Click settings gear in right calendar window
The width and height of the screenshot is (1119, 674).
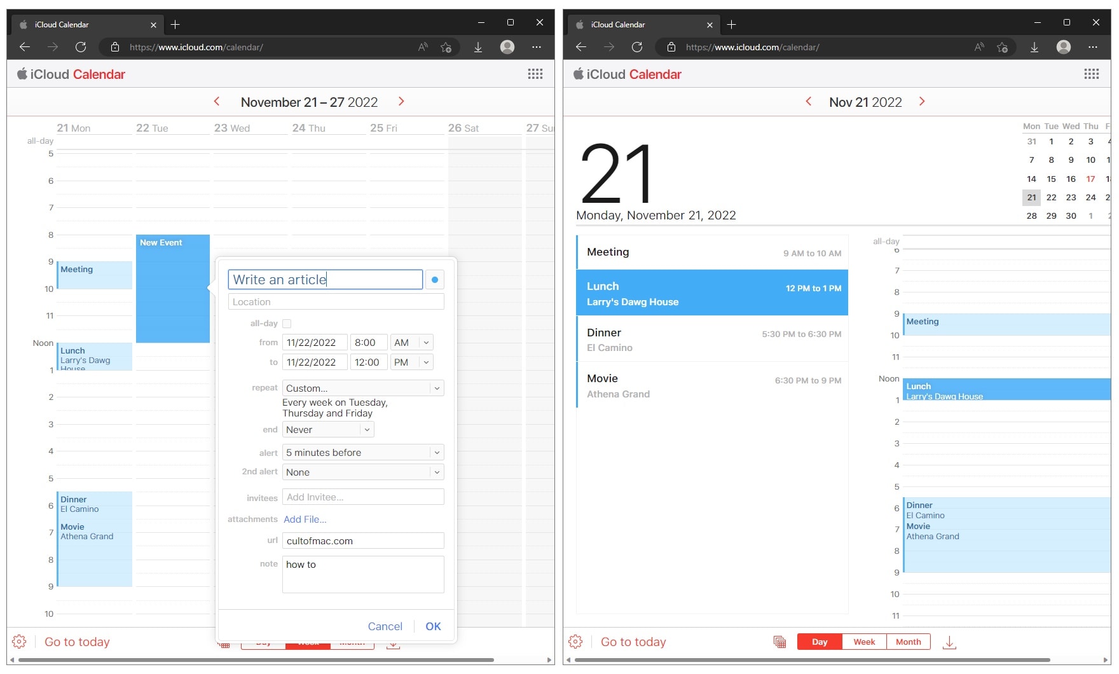[575, 642]
